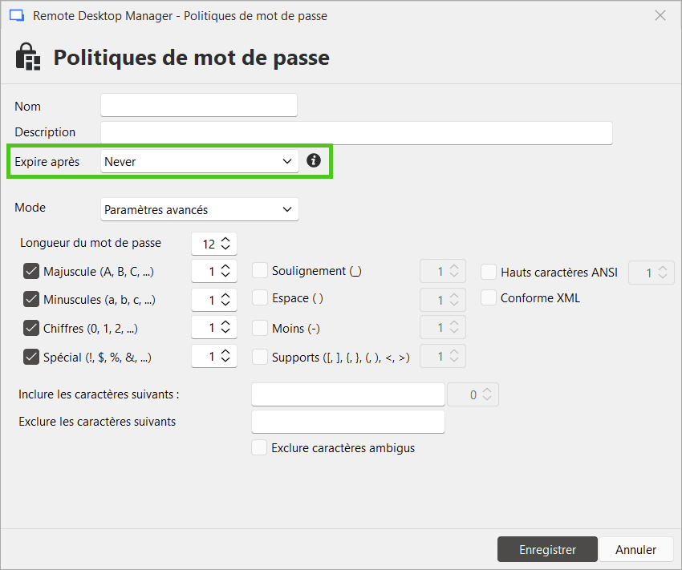Click the Remote Desktop Manager title bar icon
The image size is (682, 570).
point(17,14)
